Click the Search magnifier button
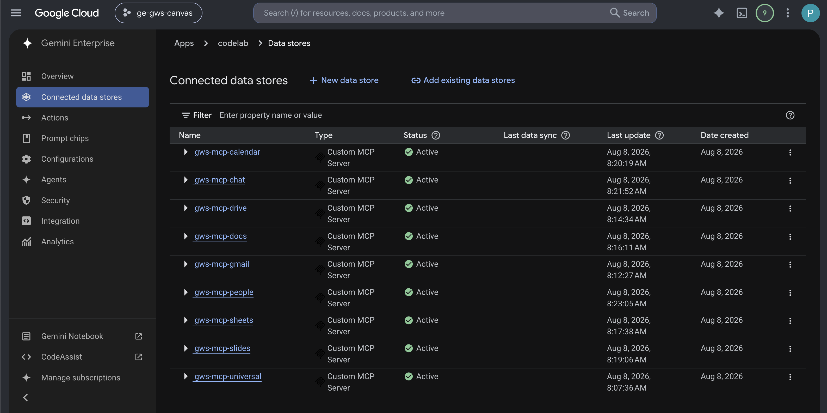Viewport: 827px width, 413px height. point(629,13)
